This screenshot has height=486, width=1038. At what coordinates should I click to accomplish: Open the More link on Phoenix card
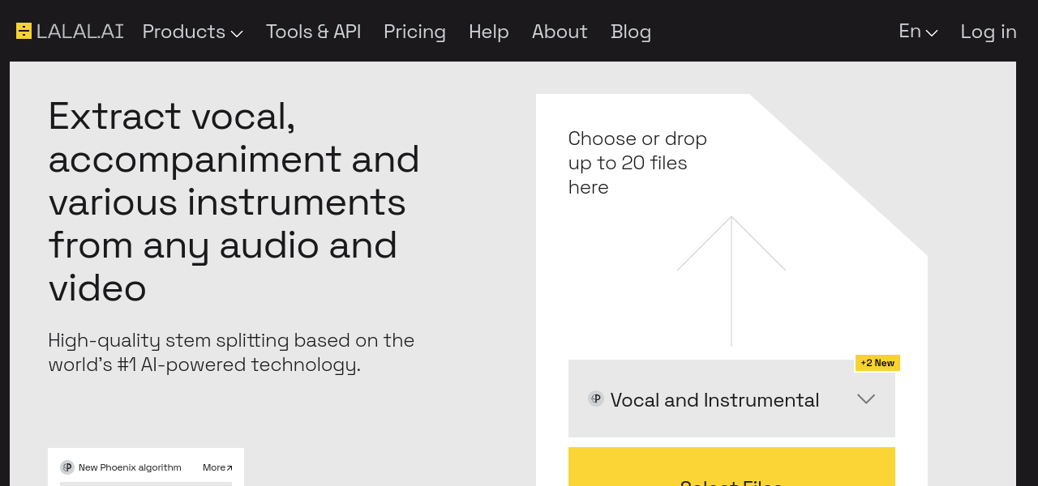pos(217,467)
